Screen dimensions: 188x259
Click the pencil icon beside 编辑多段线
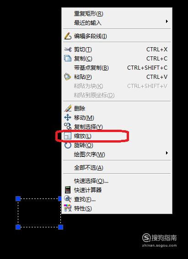coord(68,36)
